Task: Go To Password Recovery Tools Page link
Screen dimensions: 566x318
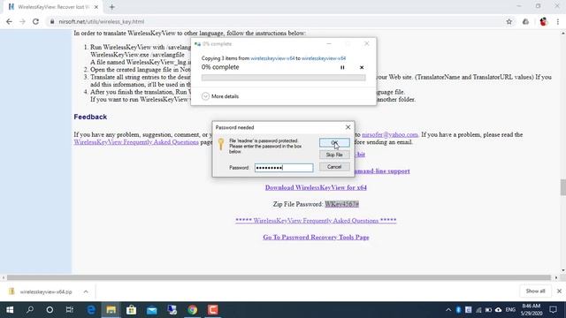Action: point(316,238)
